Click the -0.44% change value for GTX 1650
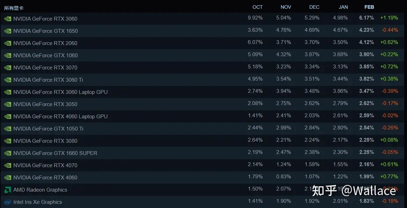The height and width of the screenshot is (208, 407). (389, 30)
